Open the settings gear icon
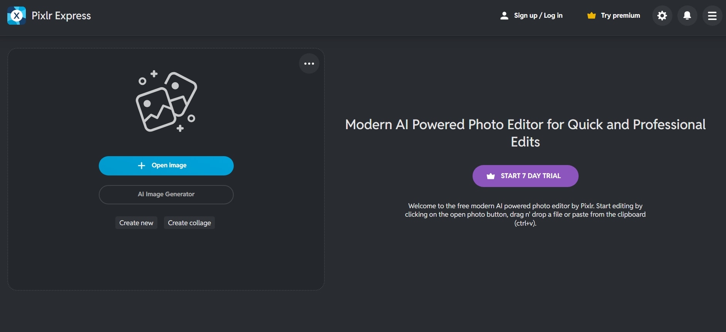The width and height of the screenshot is (726, 332). point(662,16)
